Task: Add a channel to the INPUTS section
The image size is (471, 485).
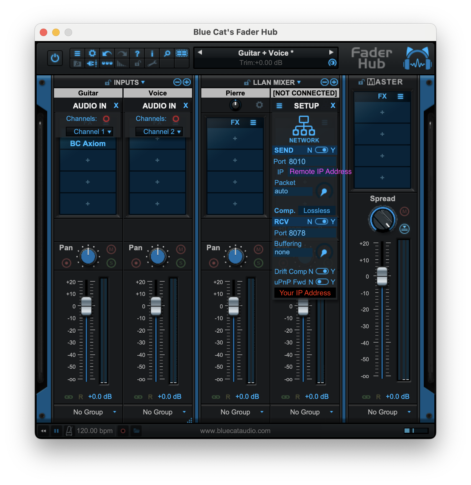Action: (187, 82)
